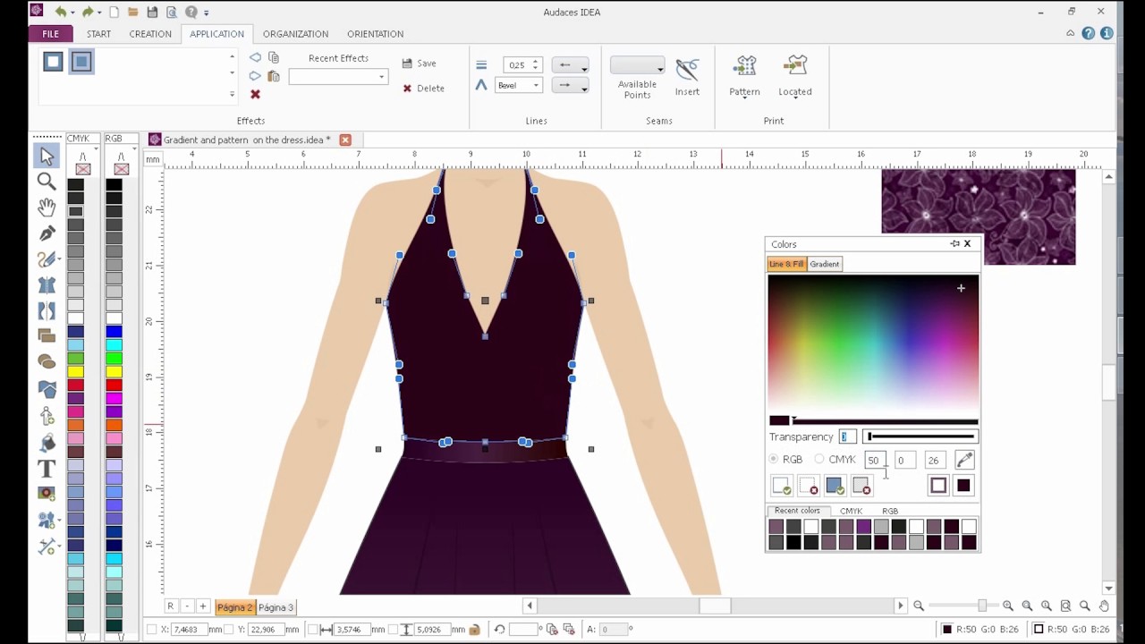Click the line color preview swatch

(938, 486)
